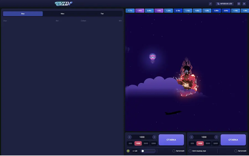Click the auto-cashout multiplier slider handle

tap(143, 151)
